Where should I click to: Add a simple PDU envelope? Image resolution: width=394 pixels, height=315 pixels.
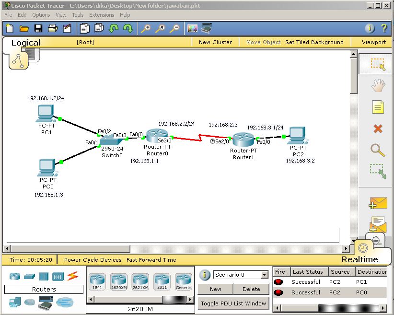378,203
